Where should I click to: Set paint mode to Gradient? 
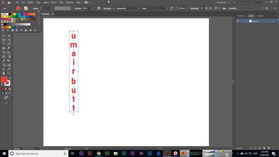point(6,89)
